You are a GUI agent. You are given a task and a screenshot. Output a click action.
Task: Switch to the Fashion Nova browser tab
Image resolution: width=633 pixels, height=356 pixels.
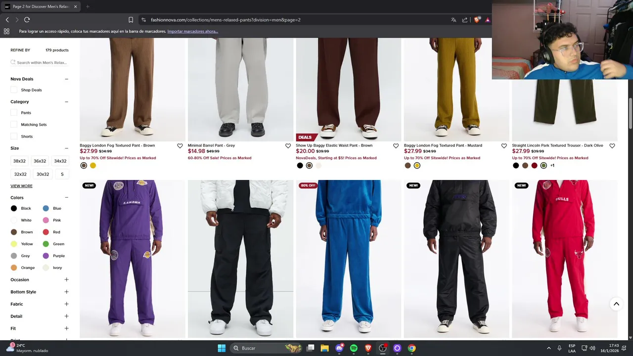pyautogui.click(x=41, y=6)
